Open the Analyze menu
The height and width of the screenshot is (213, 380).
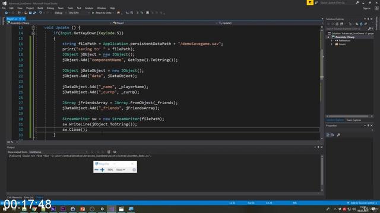click(x=89, y=8)
